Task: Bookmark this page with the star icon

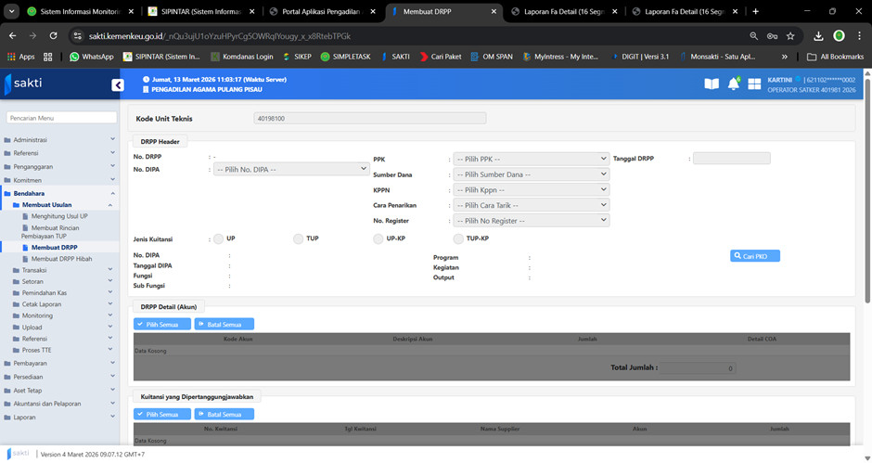Action: tap(789, 35)
